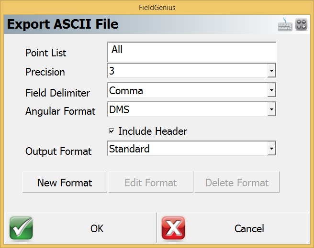Click the Precision value 3 box
This screenshot has height=248, width=314.
point(187,71)
